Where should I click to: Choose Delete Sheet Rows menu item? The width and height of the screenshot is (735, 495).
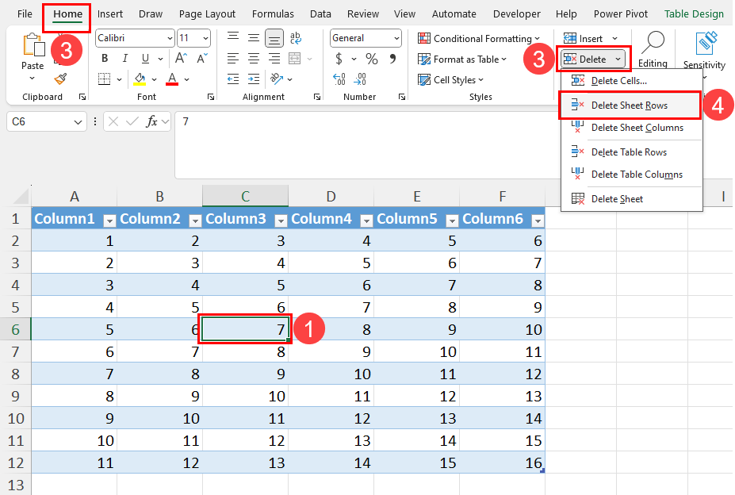pos(631,105)
